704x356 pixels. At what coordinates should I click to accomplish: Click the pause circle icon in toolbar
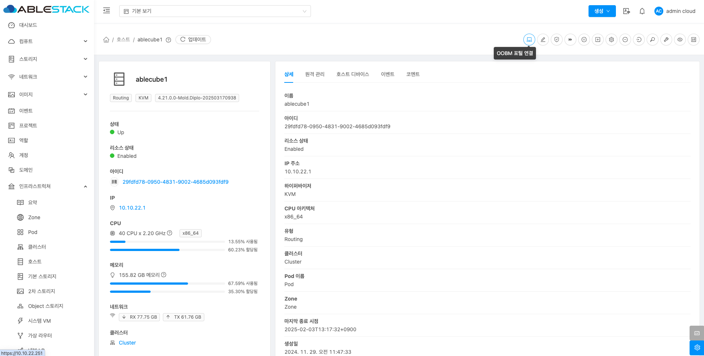click(x=584, y=40)
